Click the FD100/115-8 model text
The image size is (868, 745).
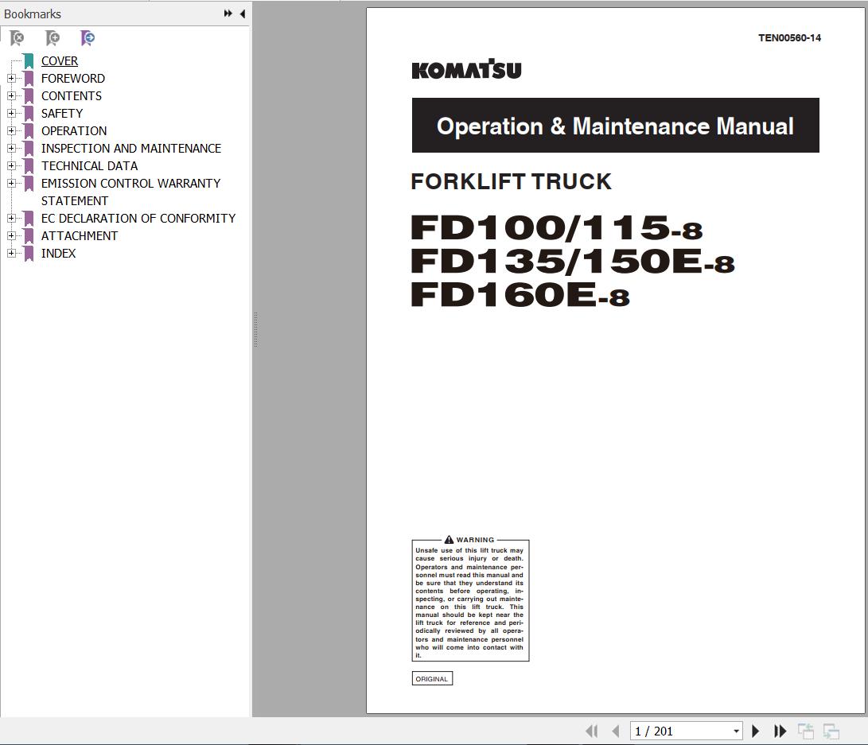tap(556, 228)
